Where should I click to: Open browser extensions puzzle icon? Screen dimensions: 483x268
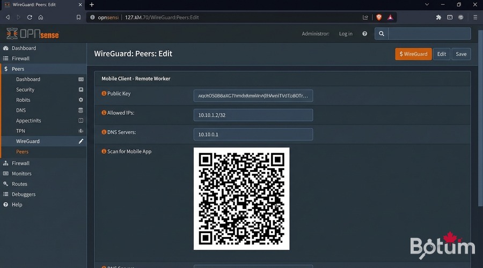(x=438, y=18)
